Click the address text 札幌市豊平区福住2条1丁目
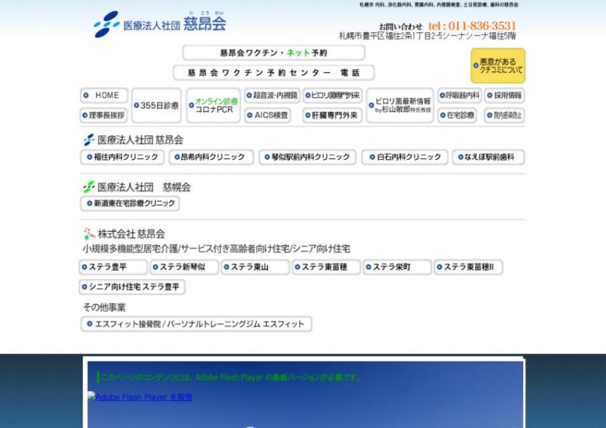606x428 pixels. coord(427,36)
